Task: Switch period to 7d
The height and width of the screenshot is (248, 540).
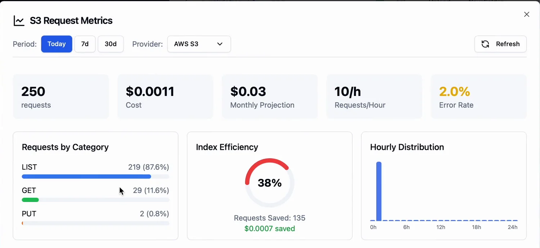Action: [85, 44]
